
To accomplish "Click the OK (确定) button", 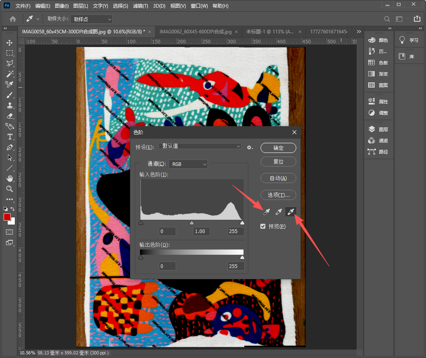I will 278,148.
